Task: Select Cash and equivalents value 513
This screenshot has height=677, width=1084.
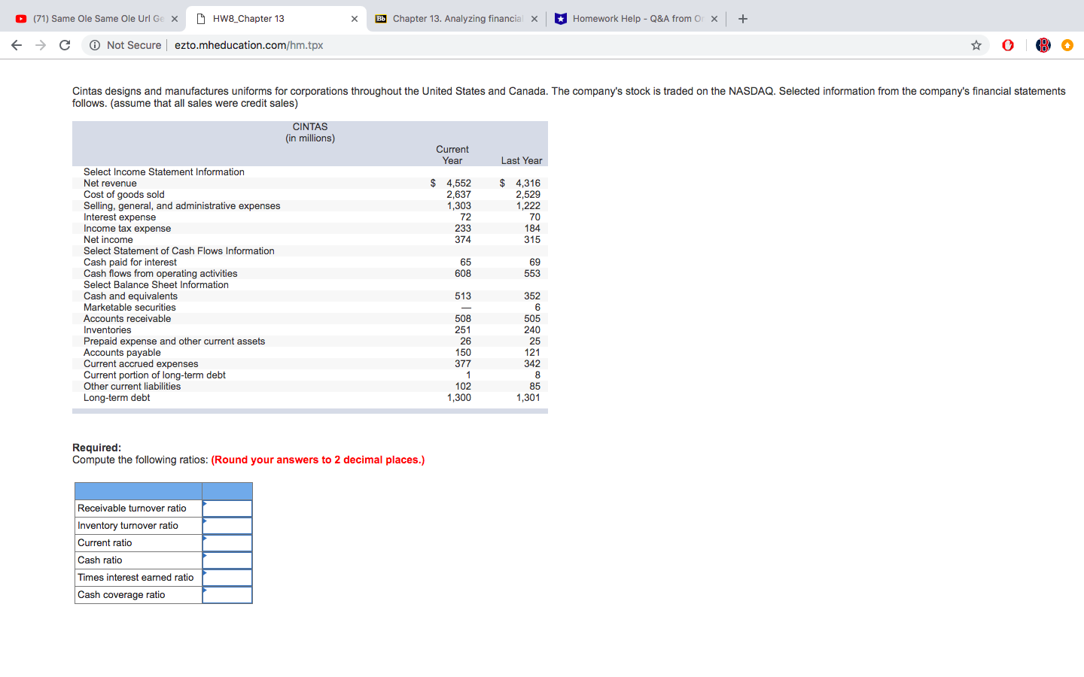Action: pyautogui.click(x=463, y=296)
